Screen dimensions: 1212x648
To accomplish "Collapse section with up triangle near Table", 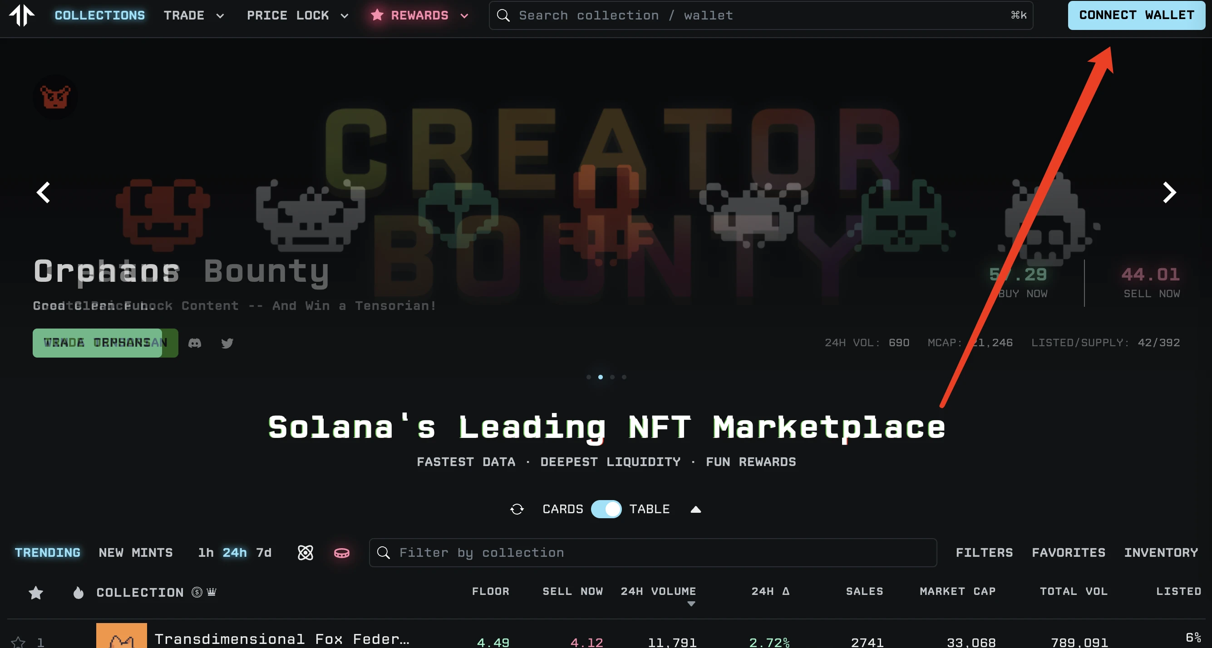I will [695, 509].
